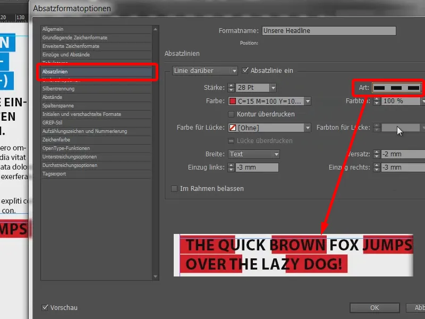Open the Farbe dropdown arrow
This screenshot has width=425, height=319.
[x=308, y=101]
